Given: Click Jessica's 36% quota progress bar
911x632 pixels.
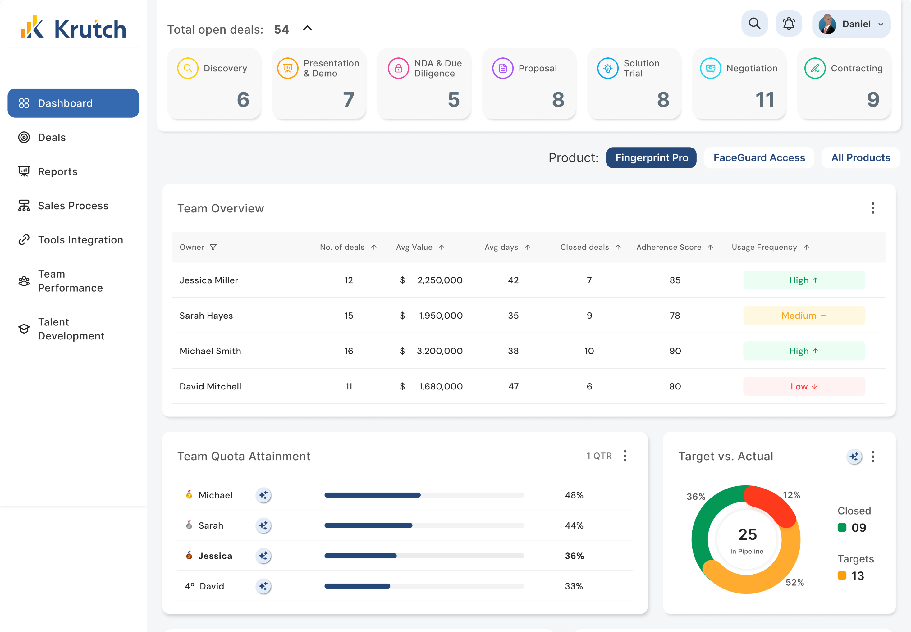Looking at the screenshot, I should pyautogui.click(x=424, y=556).
